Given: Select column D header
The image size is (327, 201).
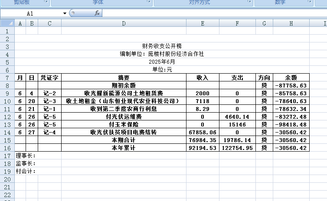Looking at the screenshot, I should (x=124, y=23).
